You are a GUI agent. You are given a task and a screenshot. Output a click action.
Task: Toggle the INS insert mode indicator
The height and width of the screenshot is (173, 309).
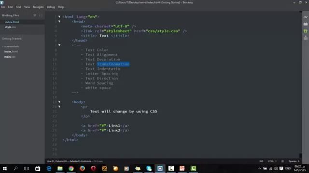point(261,161)
